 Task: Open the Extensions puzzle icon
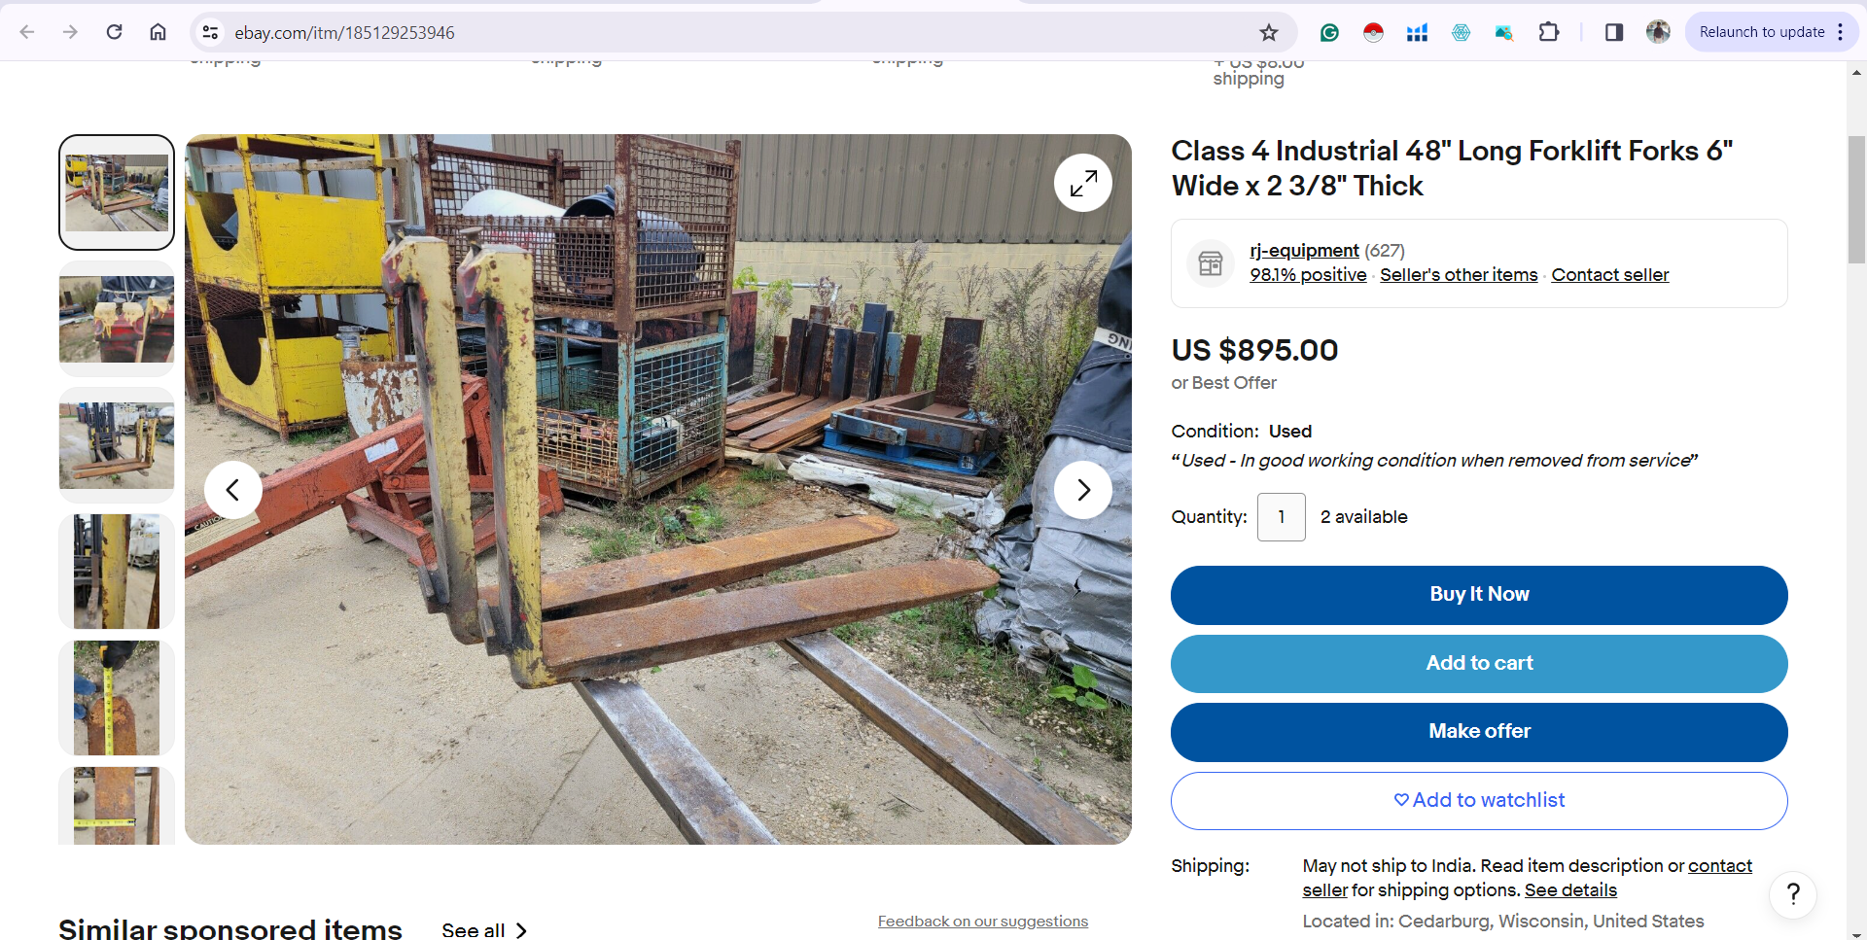(x=1548, y=32)
